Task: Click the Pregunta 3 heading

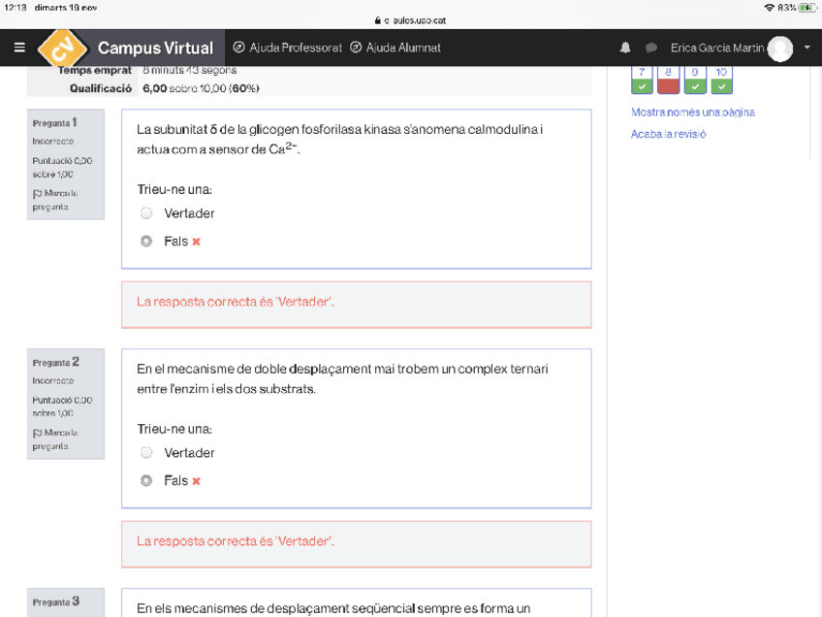Action: pos(55,601)
